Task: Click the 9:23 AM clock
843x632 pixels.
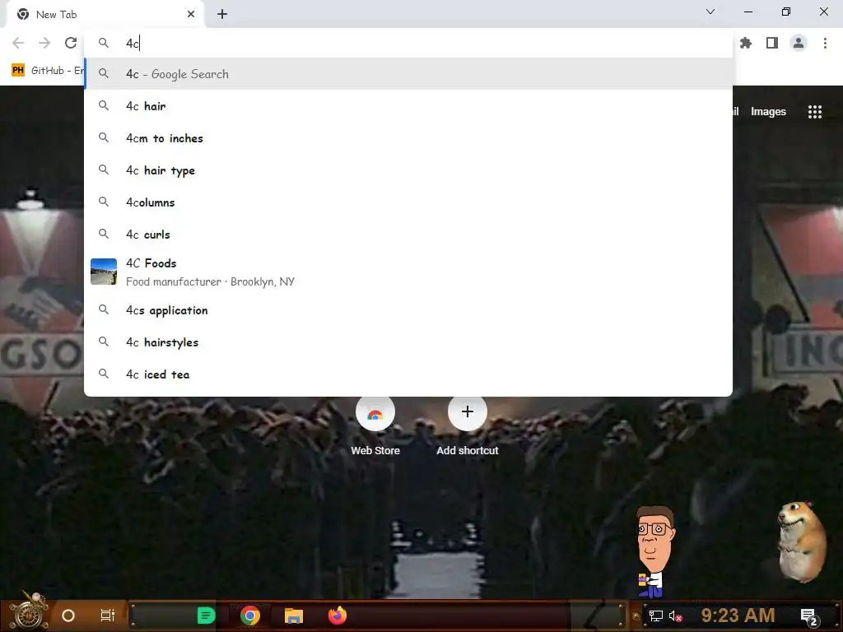Action: [x=738, y=616]
